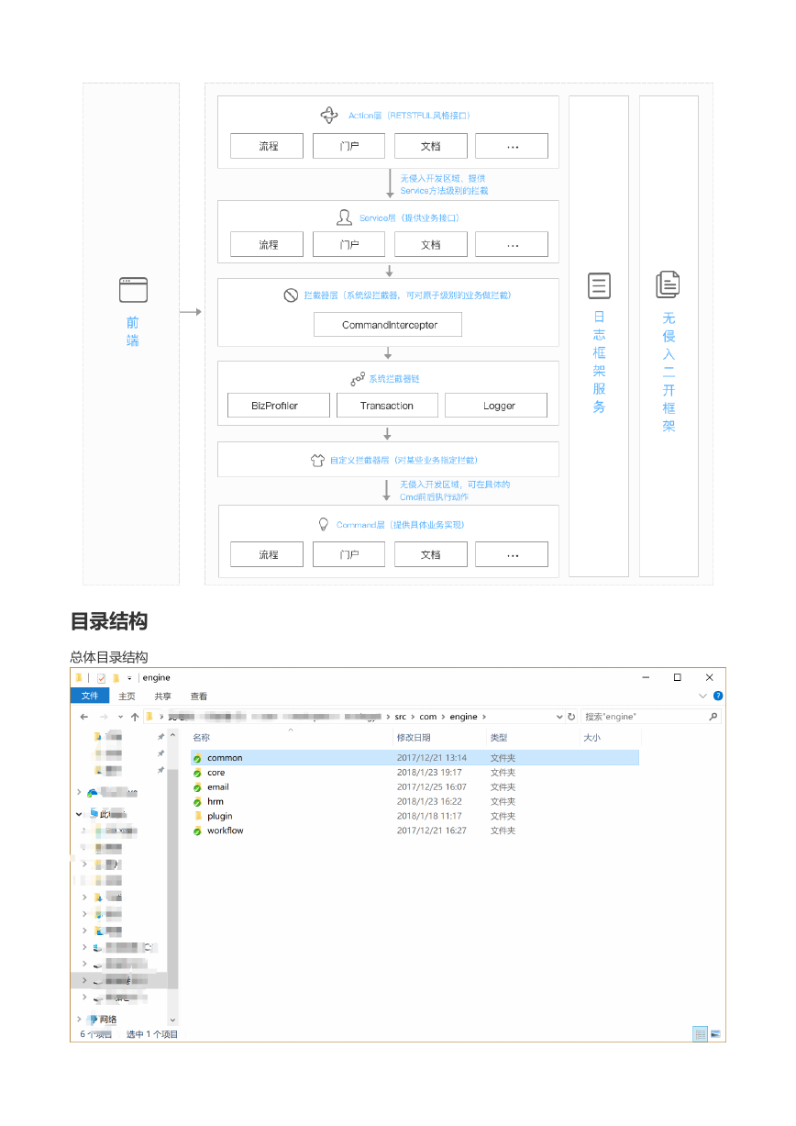Click the Service layer person icon
The image size is (796, 1126).
click(x=344, y=217)
